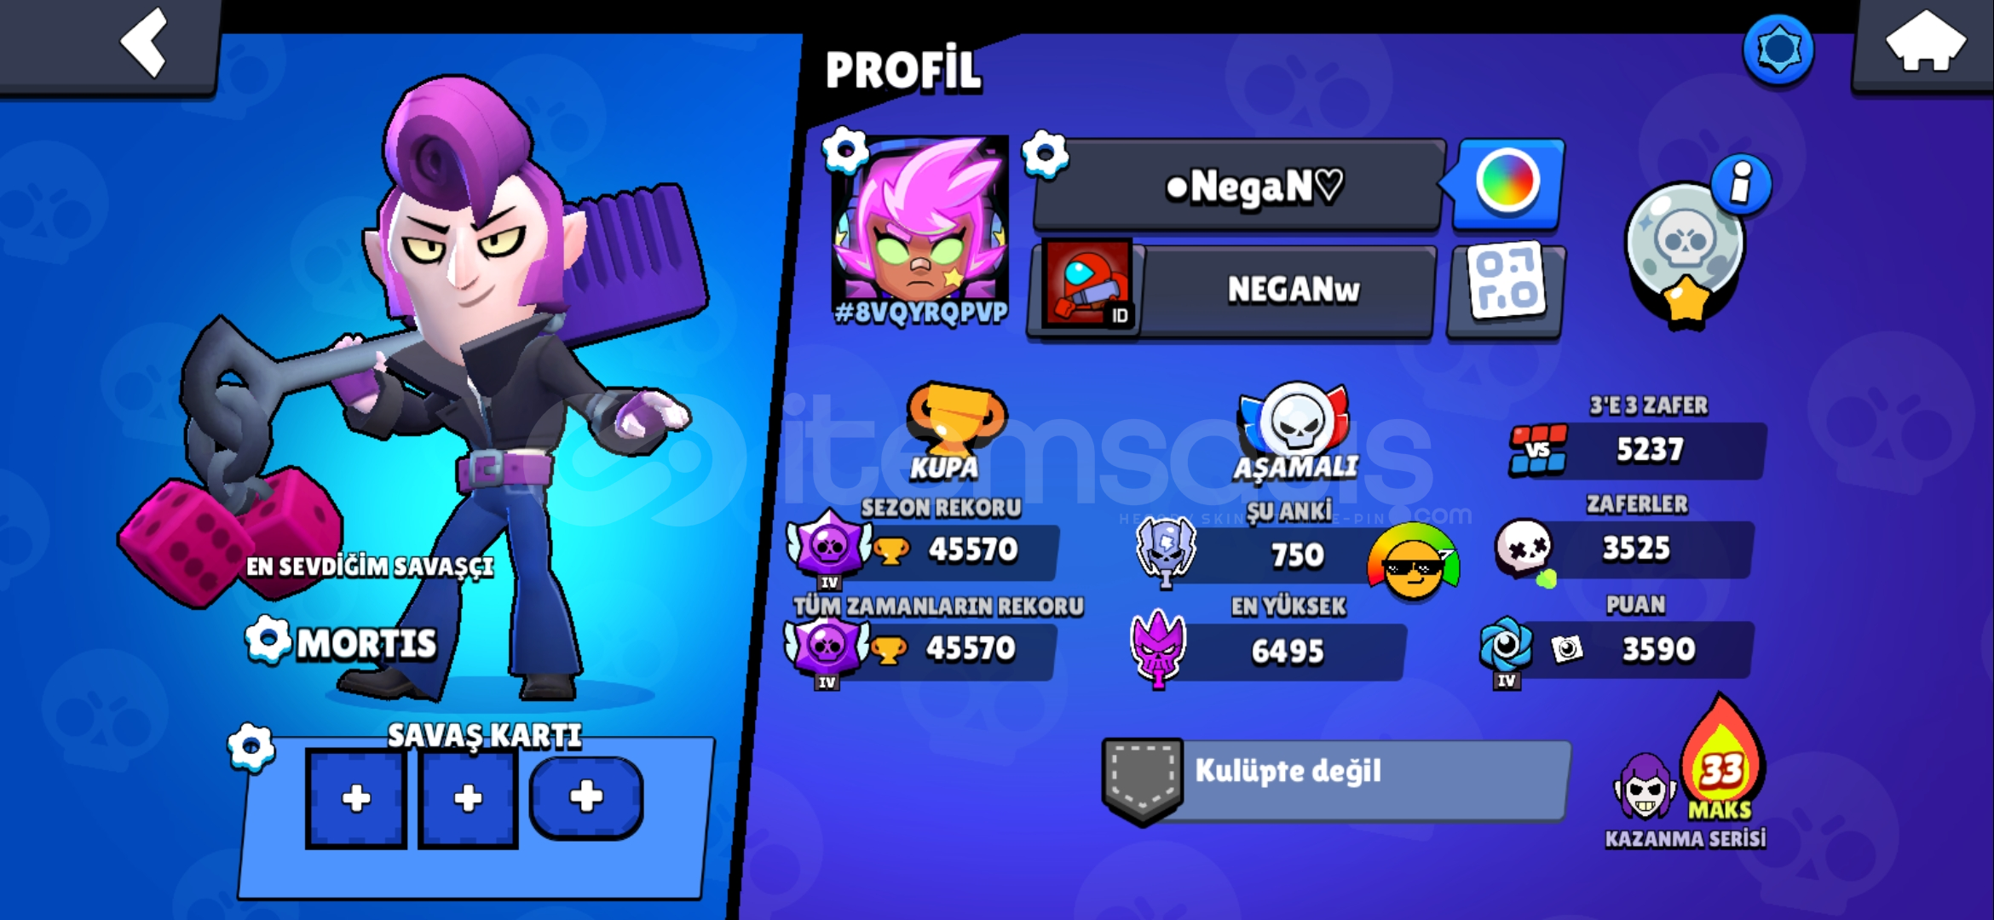Image resolution: width=1994 pixels, height=920 pixels.
Task: Open the blue hexagon settings icon
Action: (1778, 50)
